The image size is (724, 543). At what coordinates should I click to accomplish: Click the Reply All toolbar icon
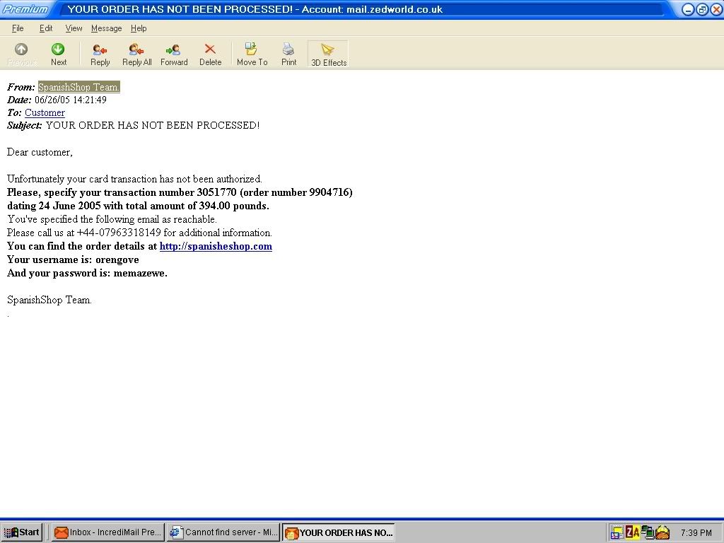136,49
